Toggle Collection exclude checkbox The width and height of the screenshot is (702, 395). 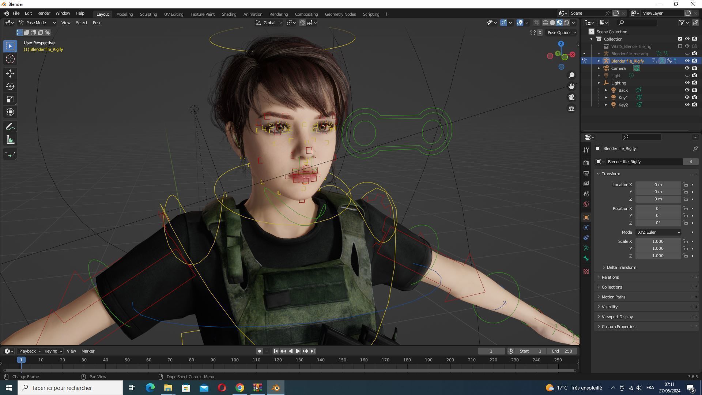pos(680,39)
